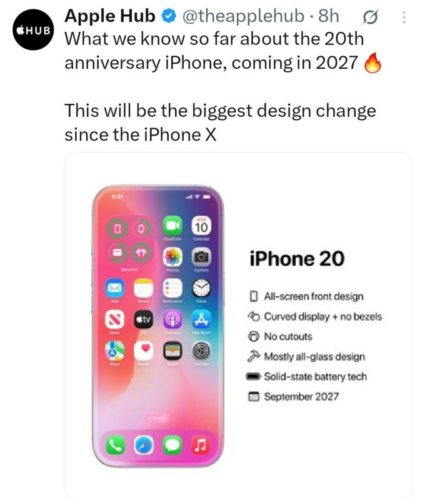The image size is (425, 500).
Task: Tap the Camera app icon
Action: click(201, 257)
